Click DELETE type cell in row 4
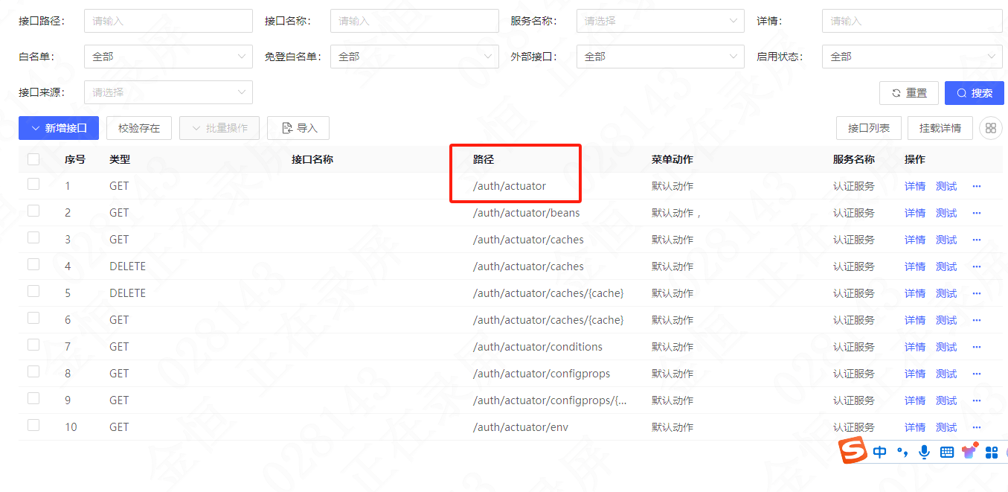Image resolution: width=1008 pixels, height=492 pixels. click(128, 266)
